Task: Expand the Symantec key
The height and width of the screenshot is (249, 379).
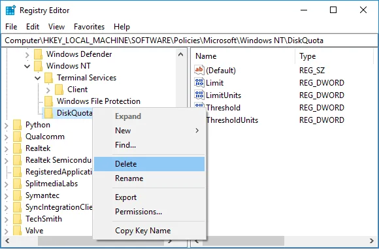Action: click(x=7, y=196)
